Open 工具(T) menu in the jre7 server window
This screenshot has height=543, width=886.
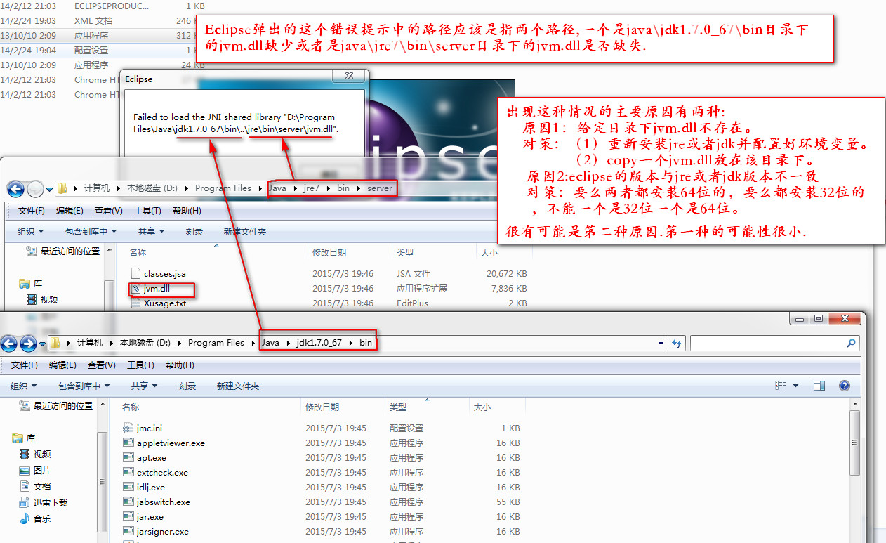pyautogui.click(x=147, y=211)
